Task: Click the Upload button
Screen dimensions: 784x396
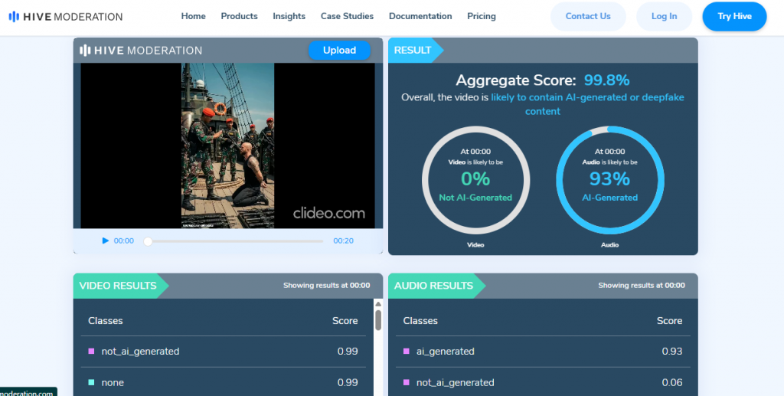Action: click(339, 51)
